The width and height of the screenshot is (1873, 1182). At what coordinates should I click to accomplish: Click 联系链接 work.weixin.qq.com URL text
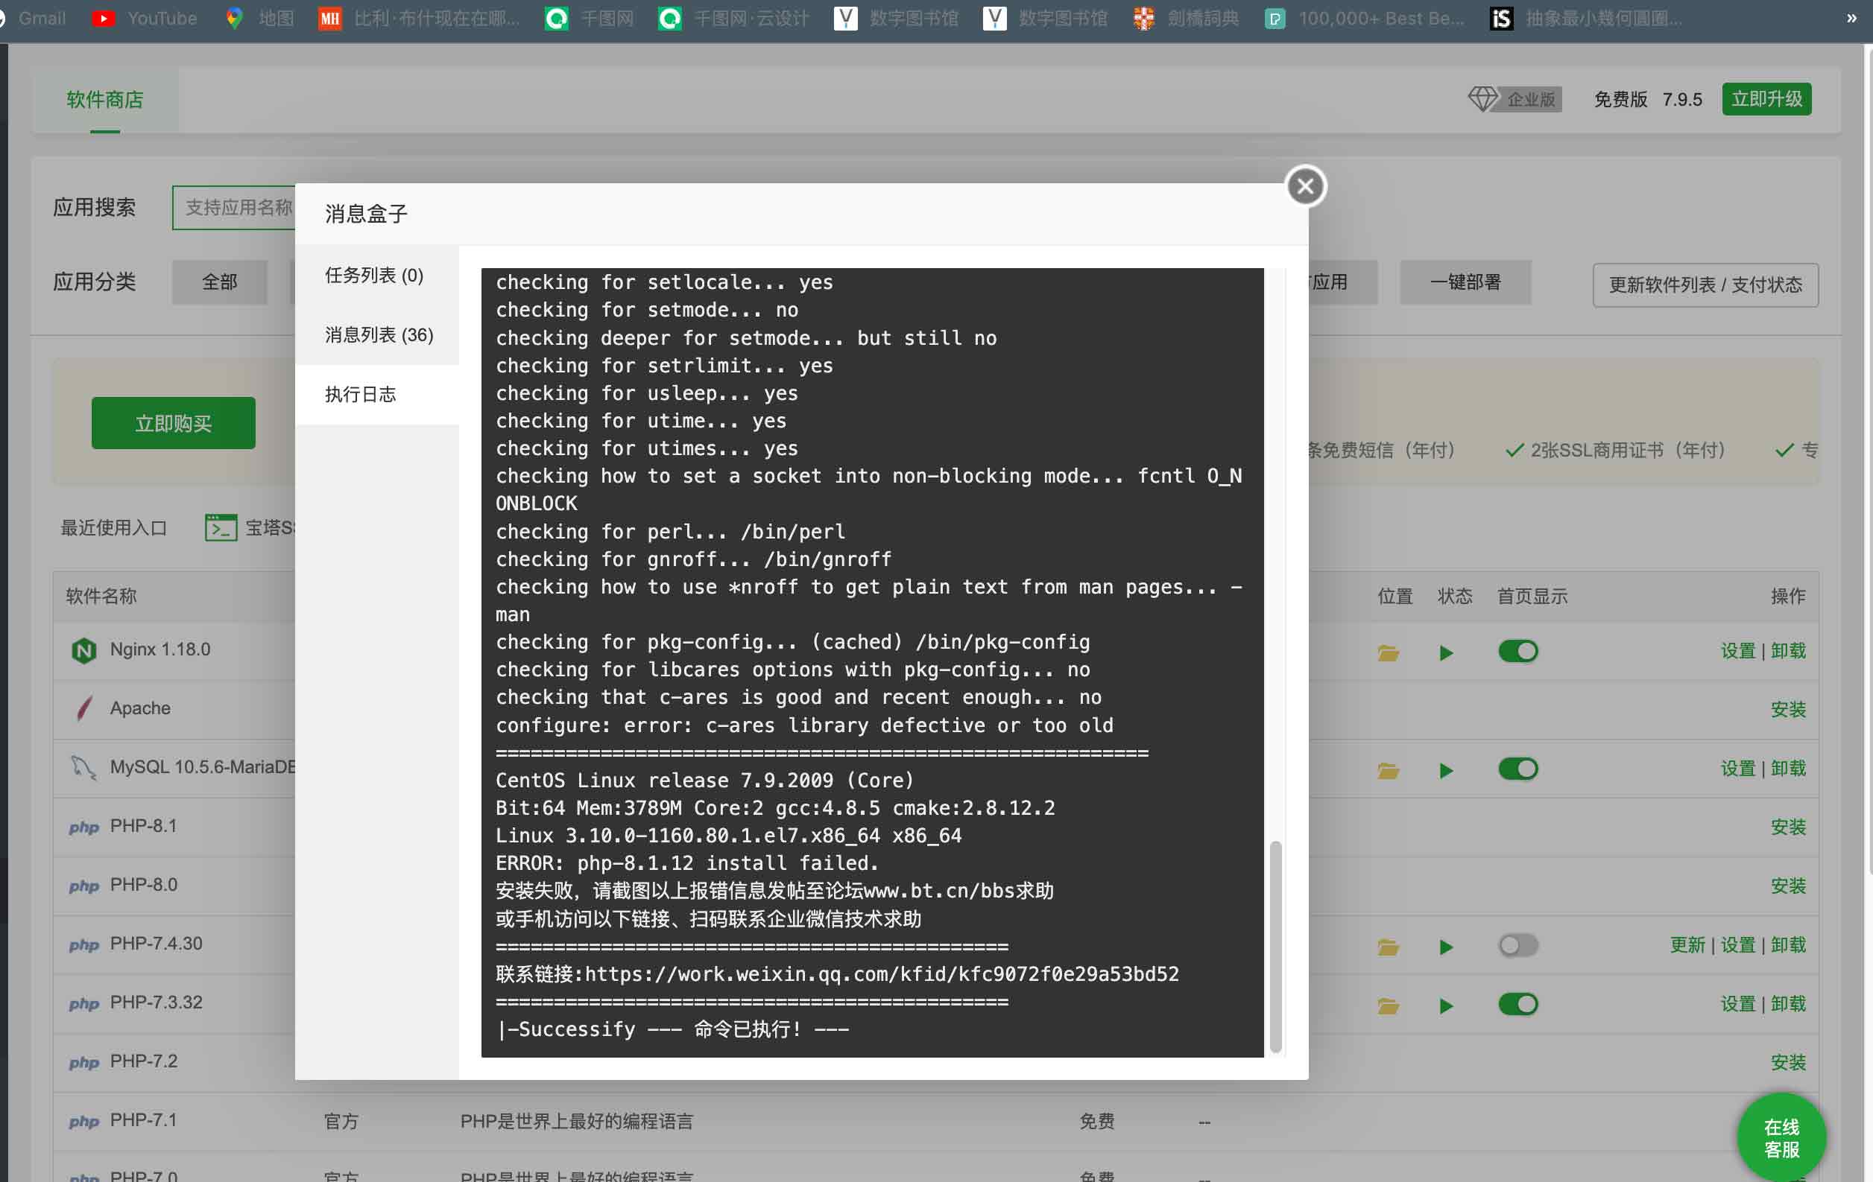[x=837, y=973]
